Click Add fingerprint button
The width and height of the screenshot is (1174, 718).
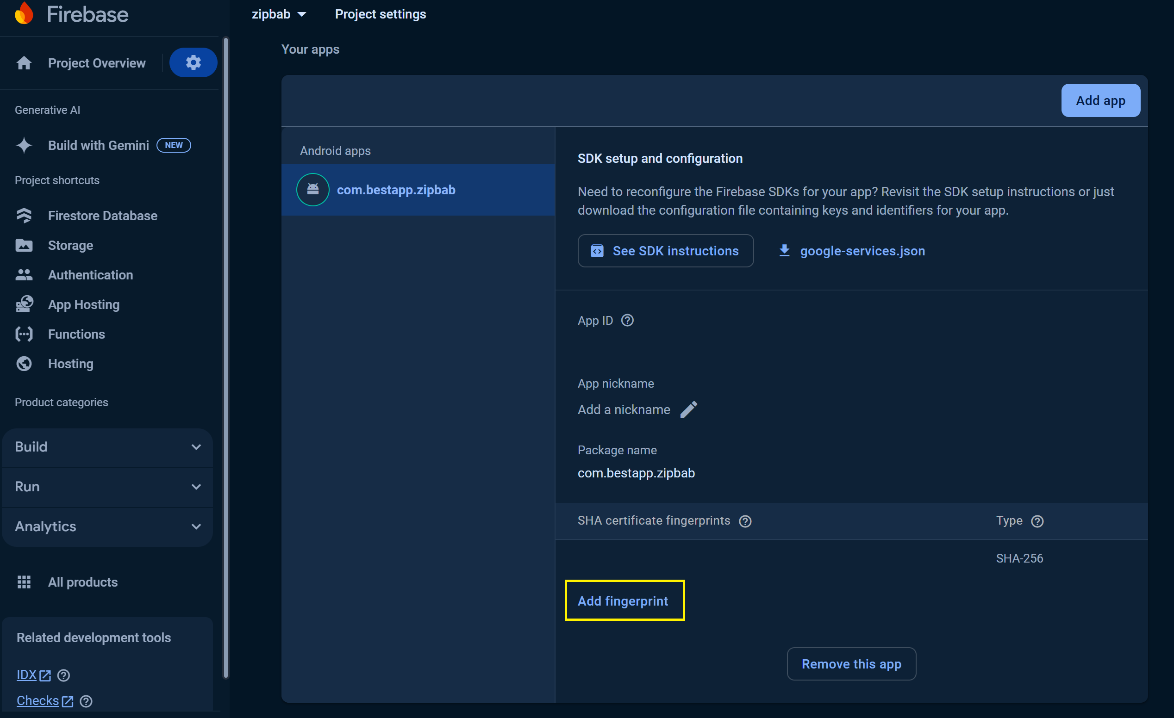[x=623, y=601]
